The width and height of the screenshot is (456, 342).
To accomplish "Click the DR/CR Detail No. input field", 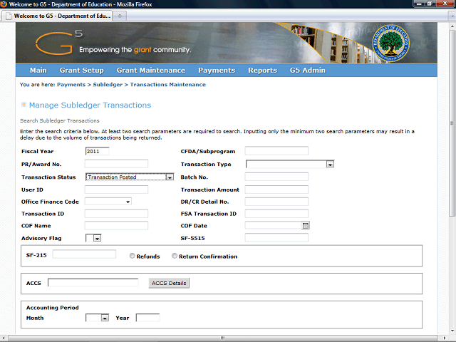I will [276, 202].
